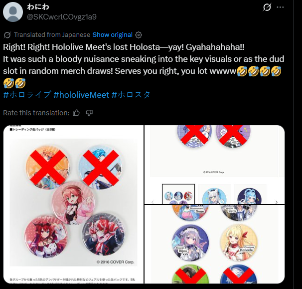Open the top-right attached image
Screen dimensions: 302x289
(x=215, y=165)
